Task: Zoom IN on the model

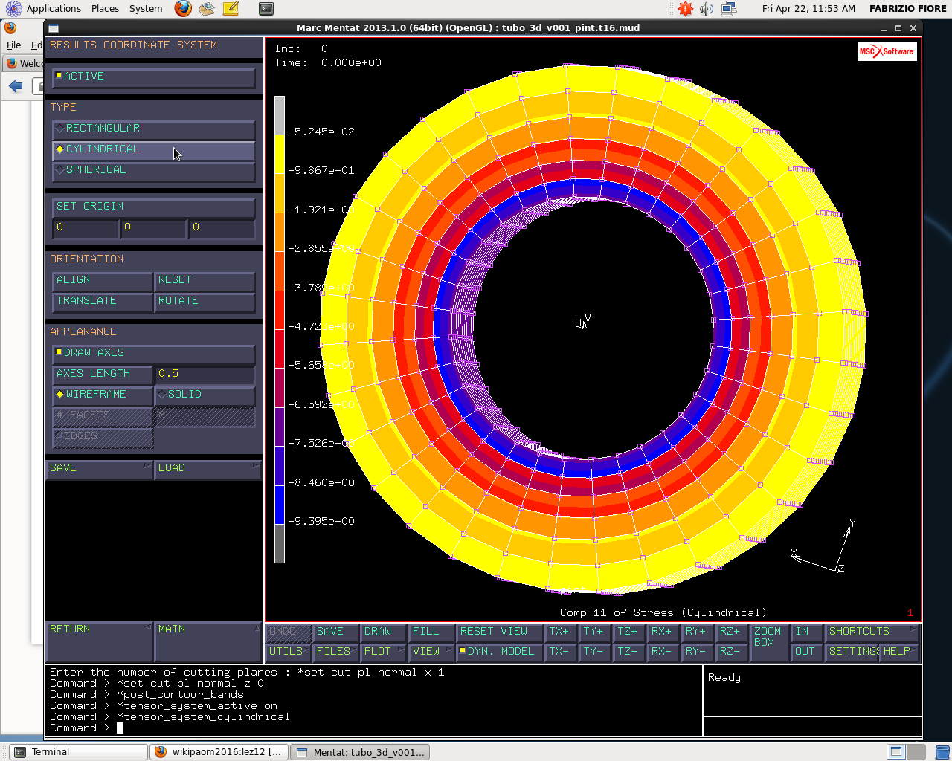Action: (x=806, y=632)
